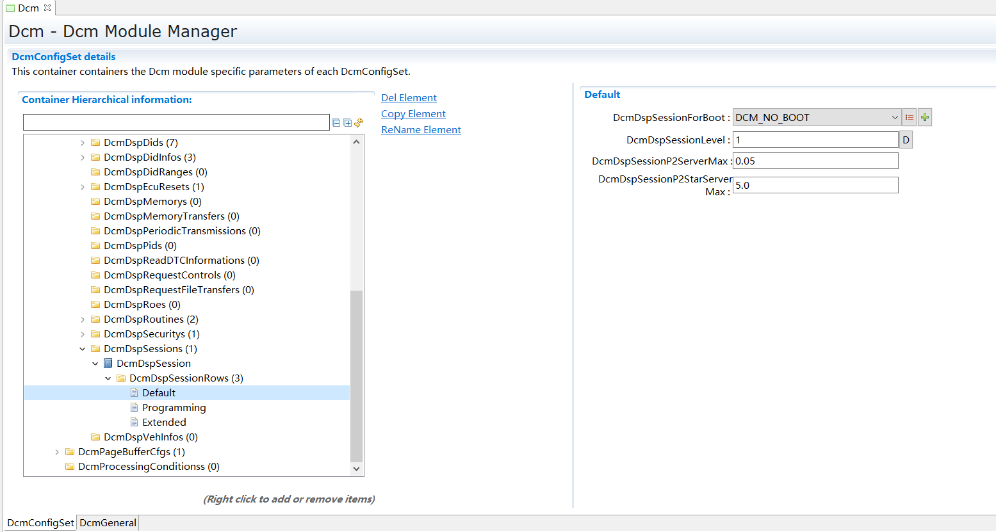
Task: Expand the DcmPageBufferCfgs node
Action: [57, 452]
